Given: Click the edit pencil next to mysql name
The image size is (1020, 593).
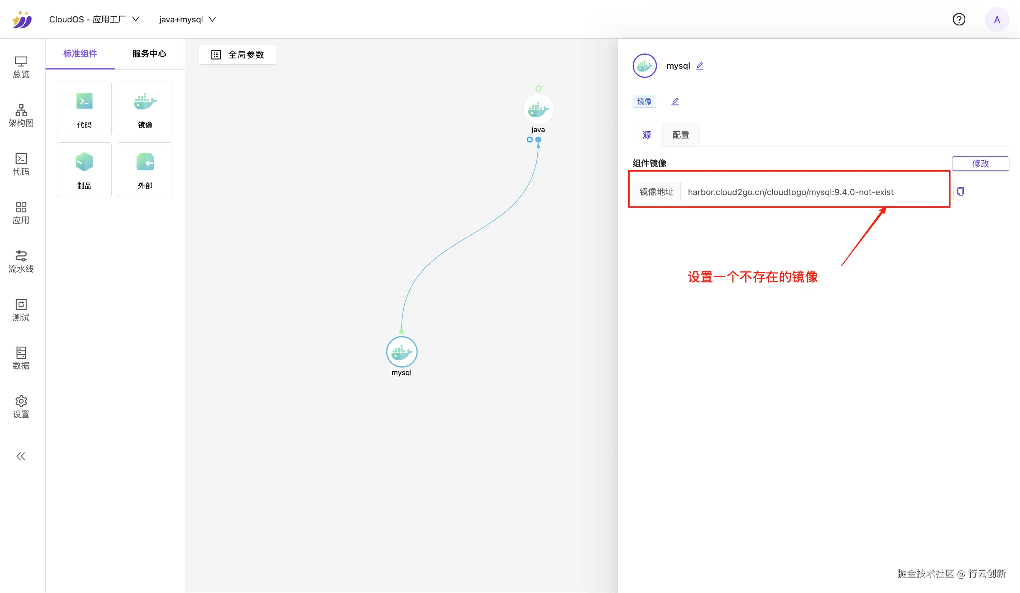Looking at the screenshot, I should pyautogui.click(x=700, y=66).
